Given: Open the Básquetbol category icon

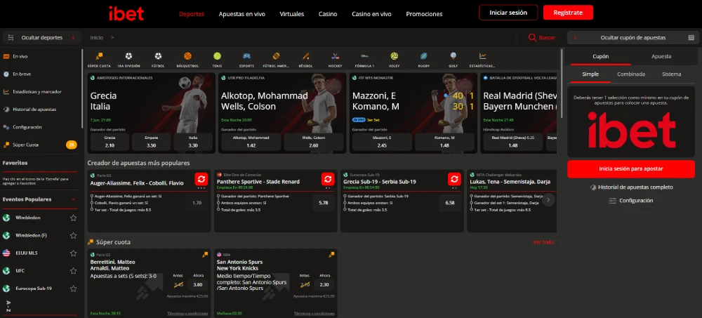Looking at the screenshot, I should tap(187, 56).
